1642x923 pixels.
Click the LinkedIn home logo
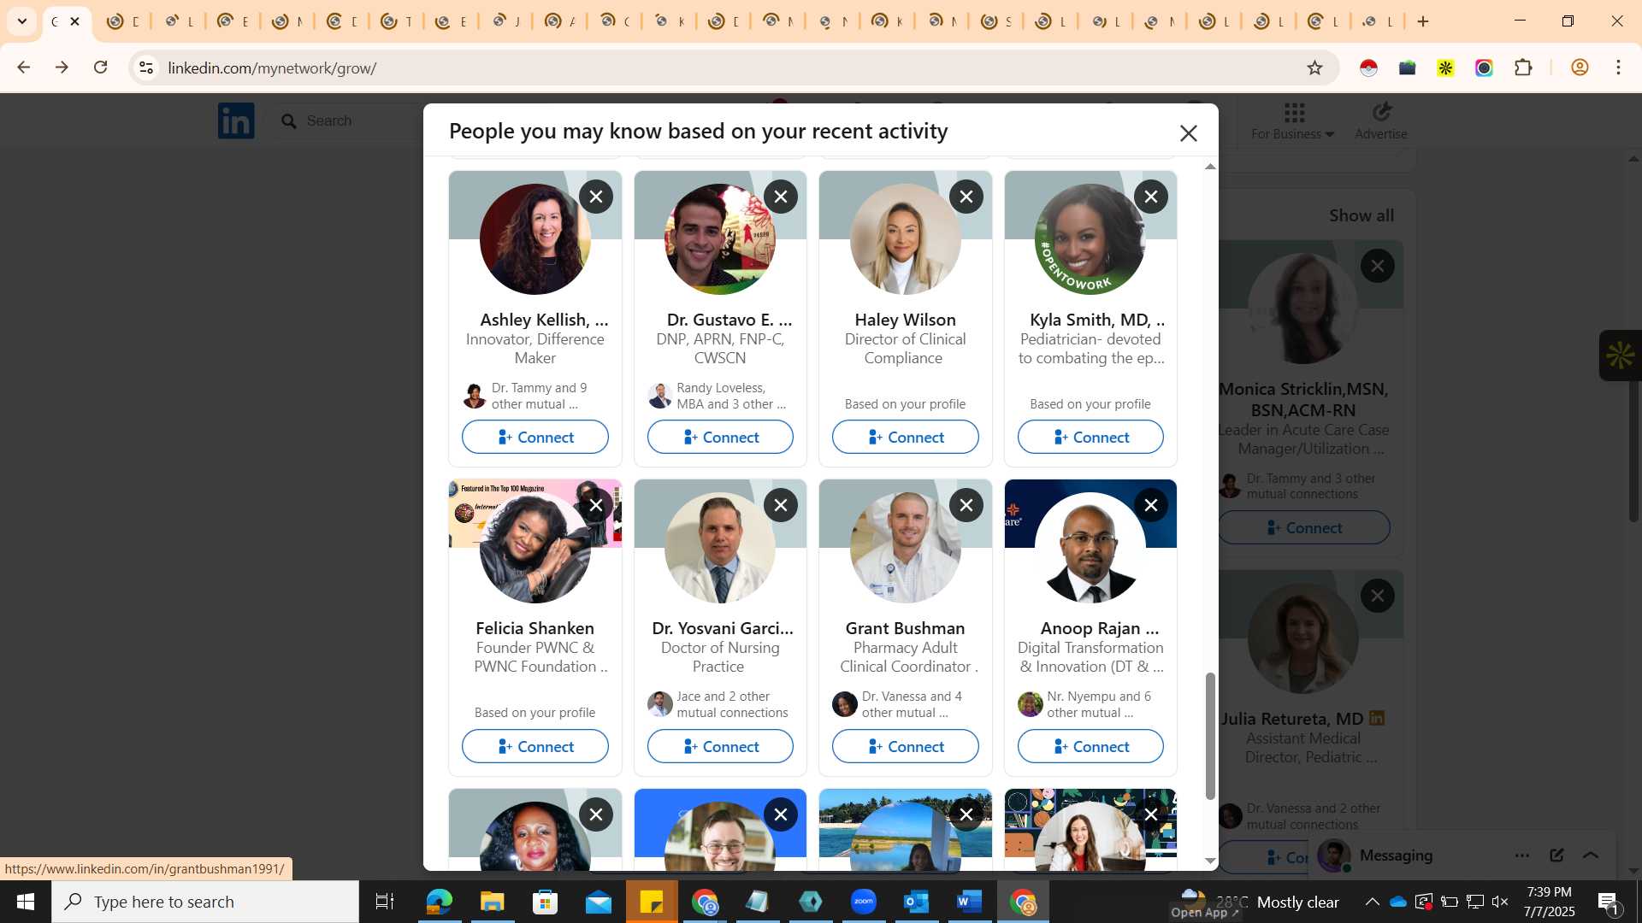tap(236, 121)
